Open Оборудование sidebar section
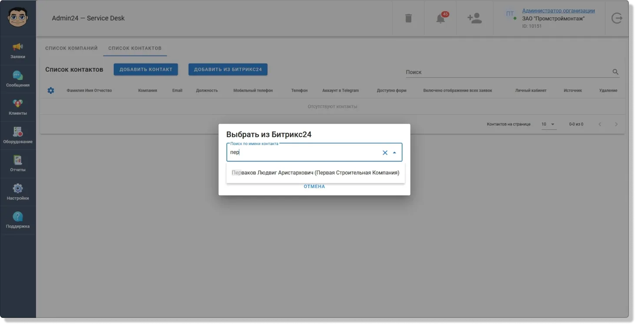 coord(18,136)
